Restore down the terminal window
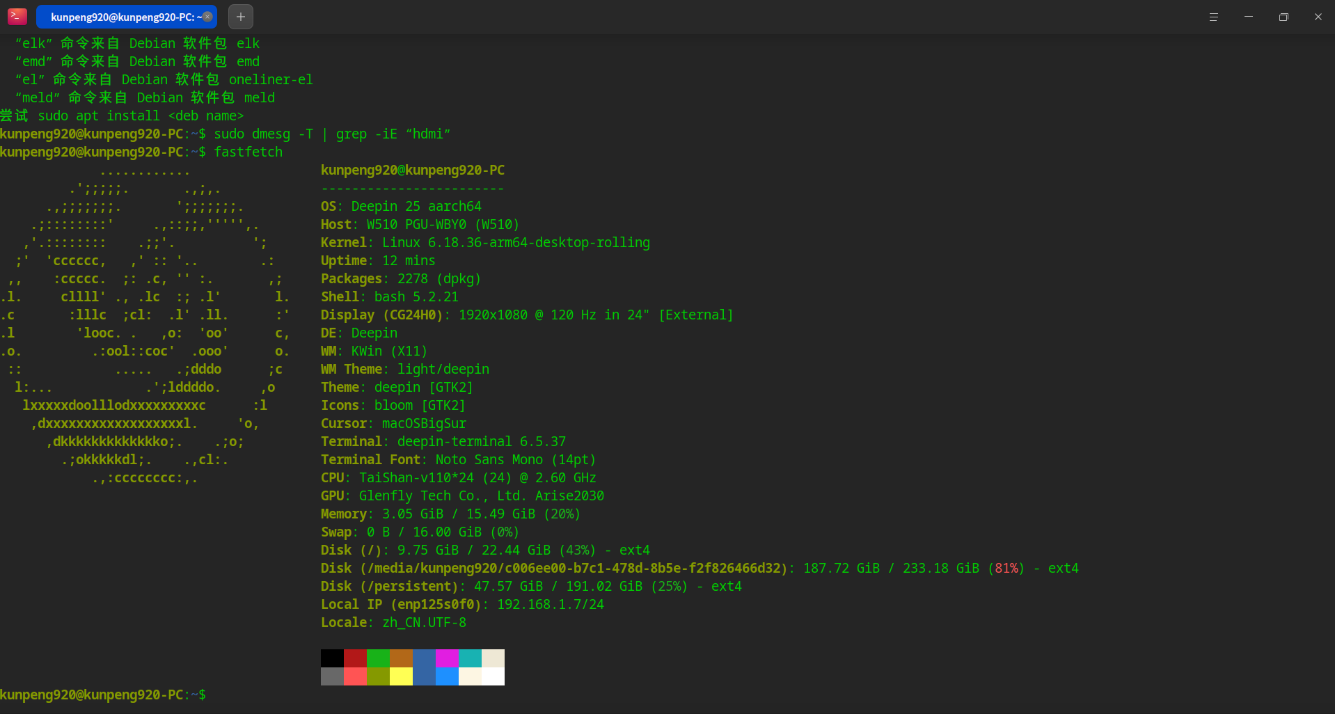Viewport: 1335px width, 714px height. coord(1283,17)
